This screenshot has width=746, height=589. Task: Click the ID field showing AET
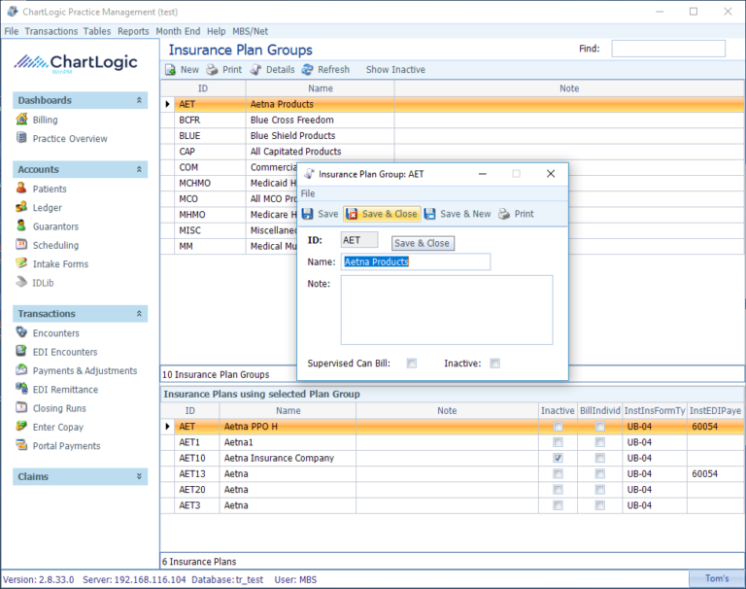(x=359, y=240)
